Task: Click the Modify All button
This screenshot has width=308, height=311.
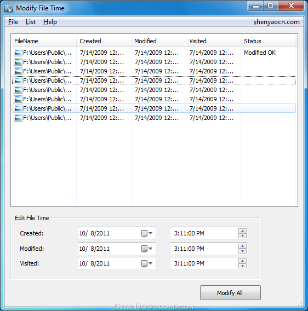Action: click(230, 293)
